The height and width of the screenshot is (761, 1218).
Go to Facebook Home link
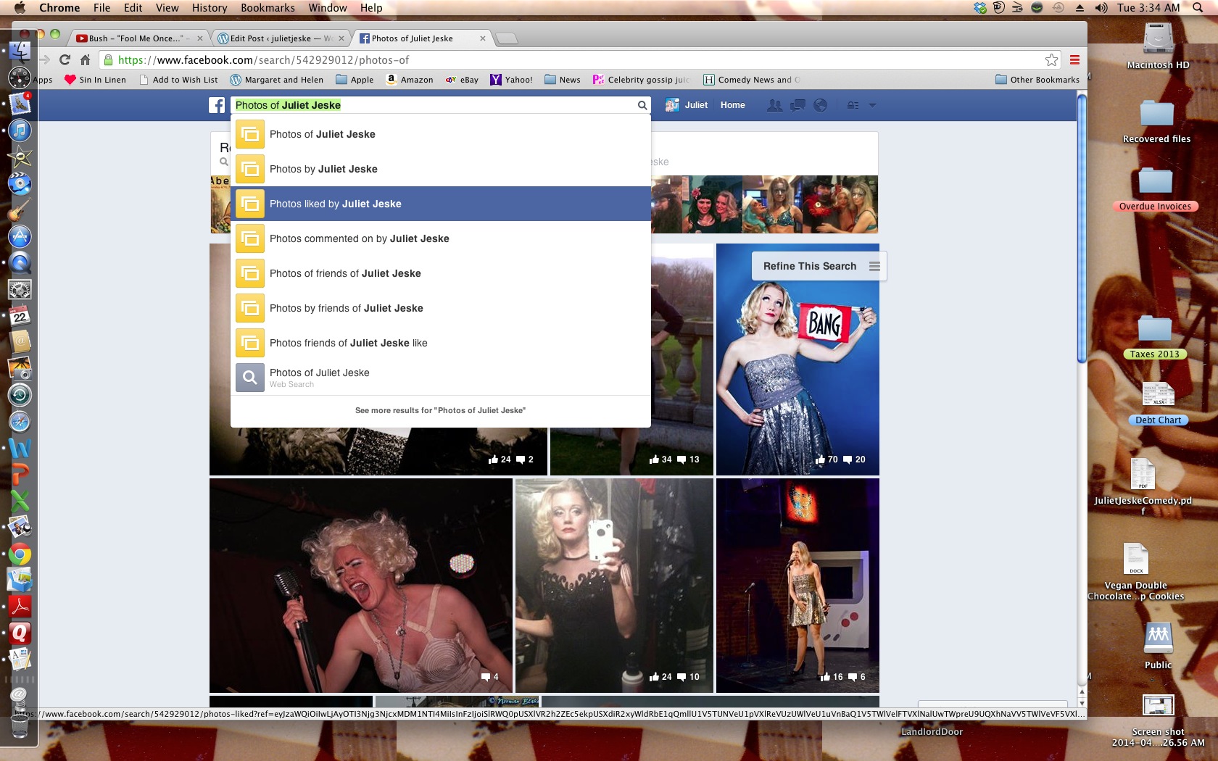(x=733, y=105)
